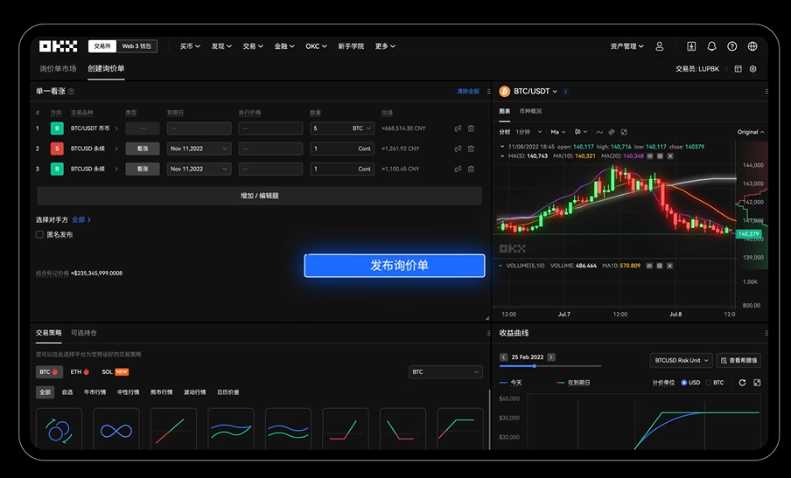This screenshot has width=791, height=478.
Task: Open the Nov 11,2022 date dropdown in row 2
Action: pos(199,149)
